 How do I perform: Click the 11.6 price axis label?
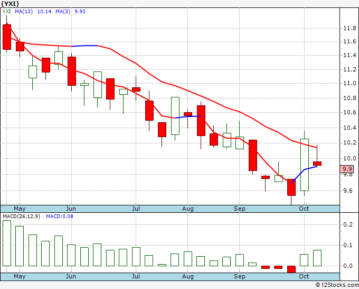350,41
